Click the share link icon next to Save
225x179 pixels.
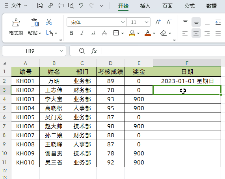50,6
